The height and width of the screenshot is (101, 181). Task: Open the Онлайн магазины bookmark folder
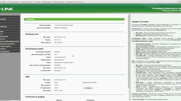click(x=26, y=2)
